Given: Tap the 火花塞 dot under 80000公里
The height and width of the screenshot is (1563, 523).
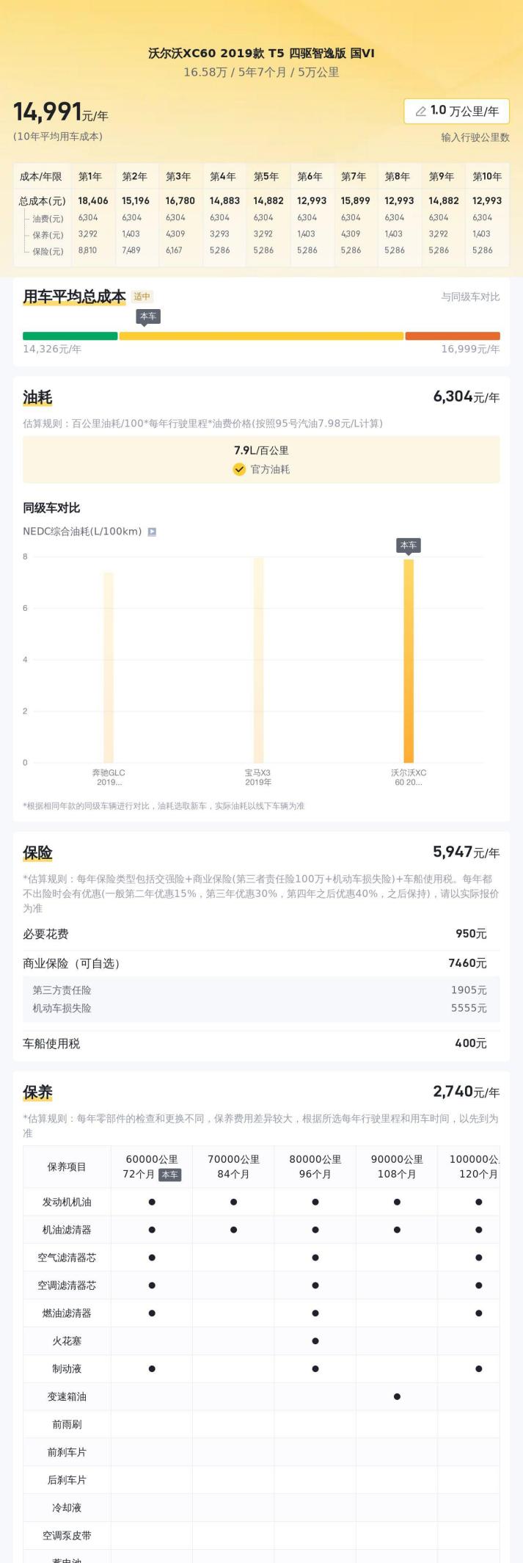Looking at the screenshot, I should (x=315, y=1341).
